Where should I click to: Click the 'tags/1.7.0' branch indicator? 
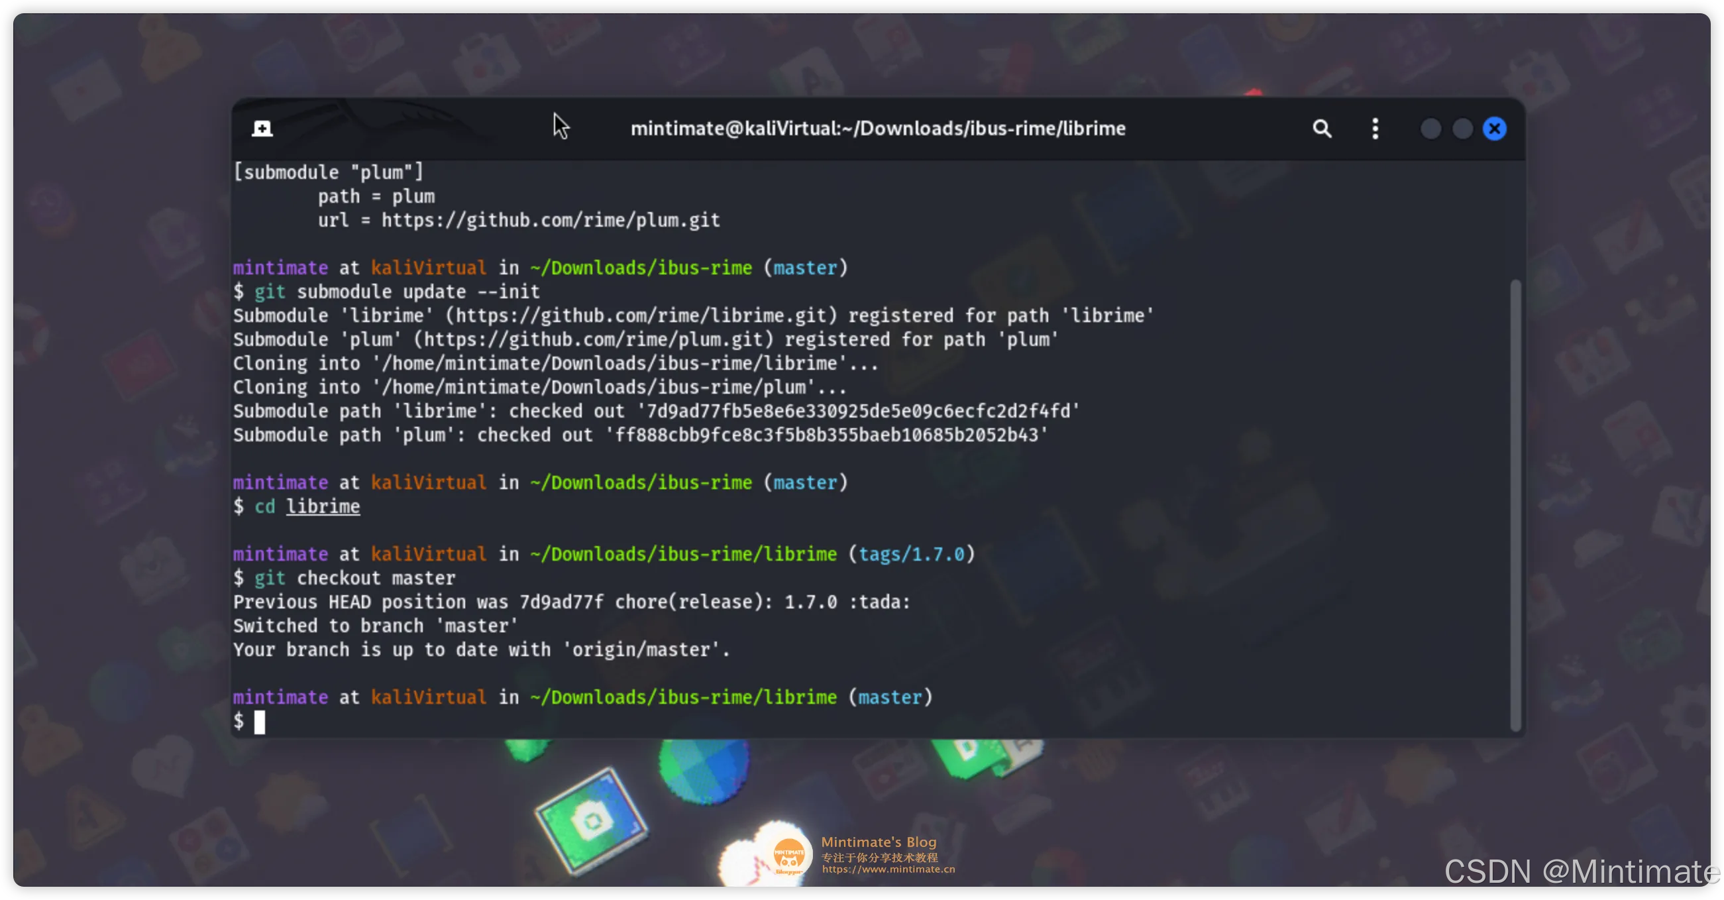click(912, 555)
